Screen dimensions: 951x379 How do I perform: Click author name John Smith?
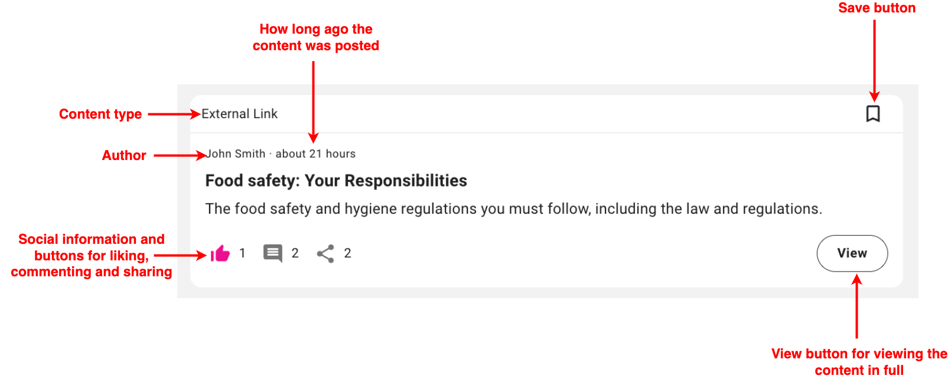click(236, 154)
